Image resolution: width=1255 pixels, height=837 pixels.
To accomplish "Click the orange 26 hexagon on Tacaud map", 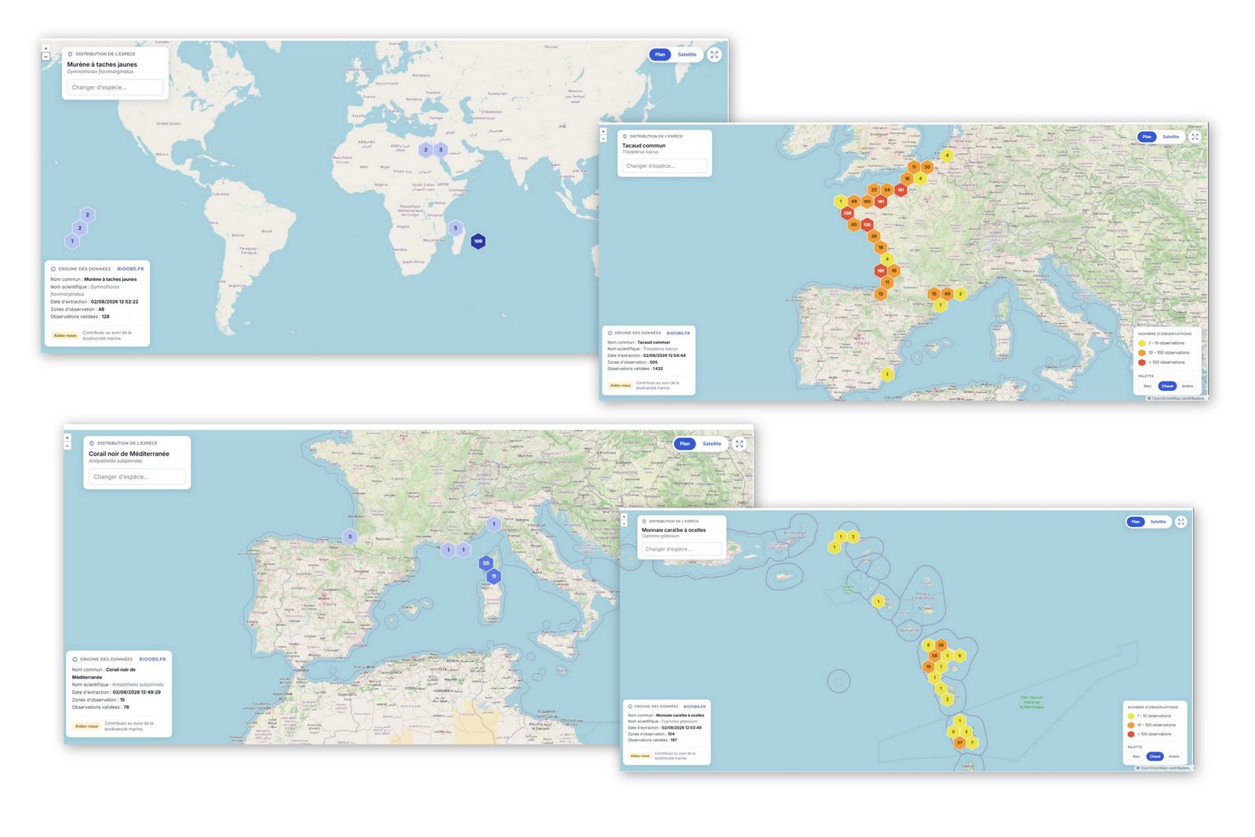I will (x=874, y=236).
